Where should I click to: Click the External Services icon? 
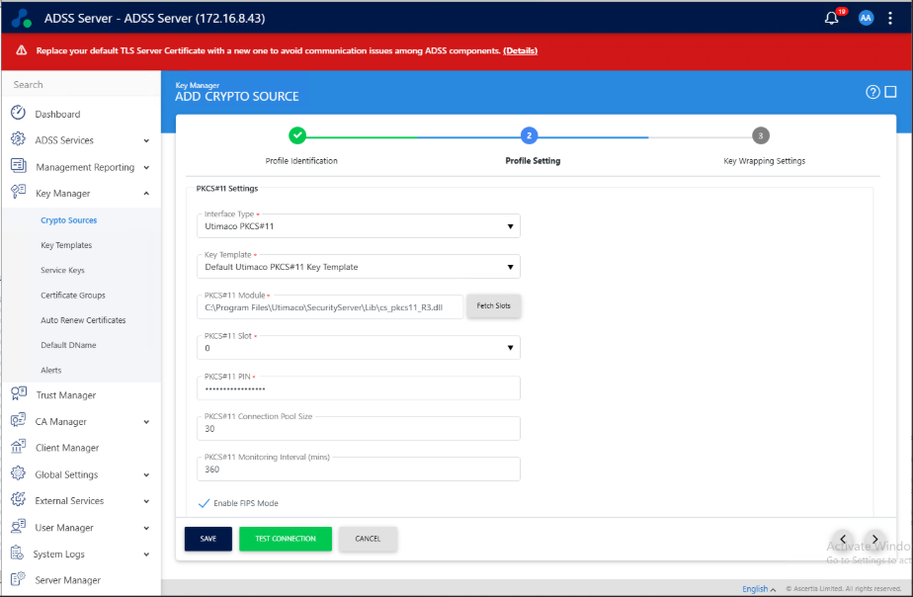click(x=18, y=500)
